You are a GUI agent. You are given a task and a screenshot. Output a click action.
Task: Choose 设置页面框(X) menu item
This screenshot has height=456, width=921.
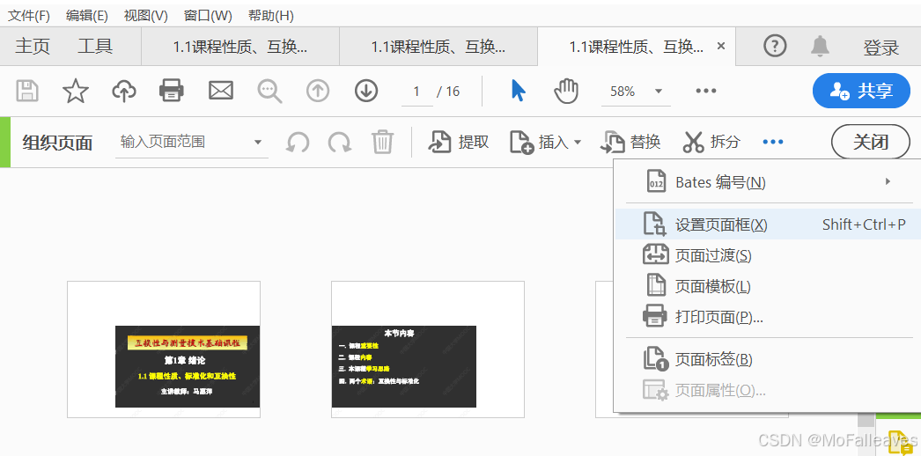pyautogui.click(x=767, y=224)
